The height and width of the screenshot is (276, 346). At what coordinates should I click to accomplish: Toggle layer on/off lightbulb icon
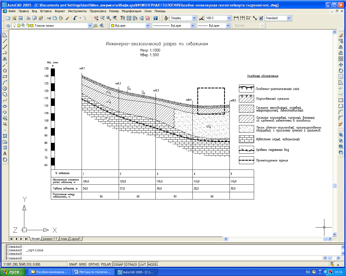[14, 26]
